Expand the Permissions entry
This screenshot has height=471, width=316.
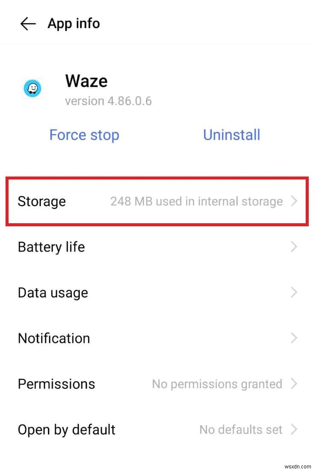point(294,384)
